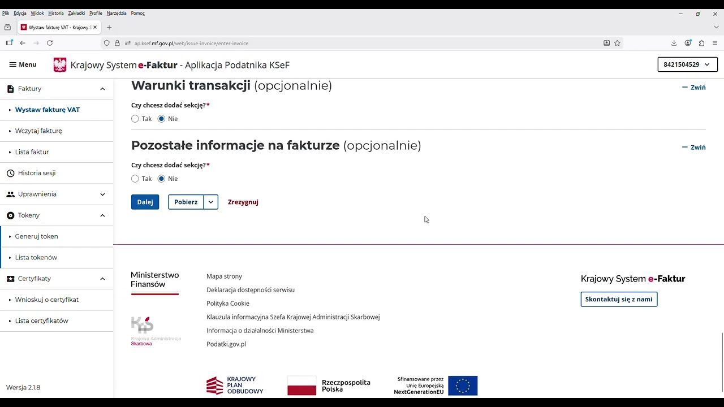Go to Wnioskuj o certyfikat in sidebar
Screen dimensions: 724x407
(47, 300)
